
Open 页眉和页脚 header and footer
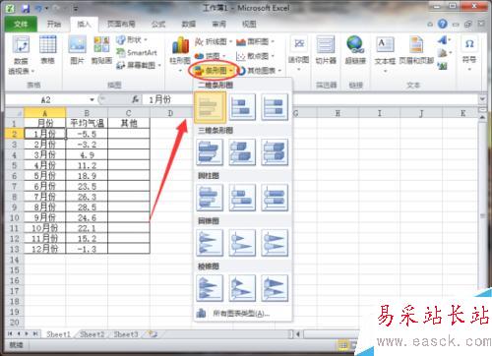pos(416,50)
